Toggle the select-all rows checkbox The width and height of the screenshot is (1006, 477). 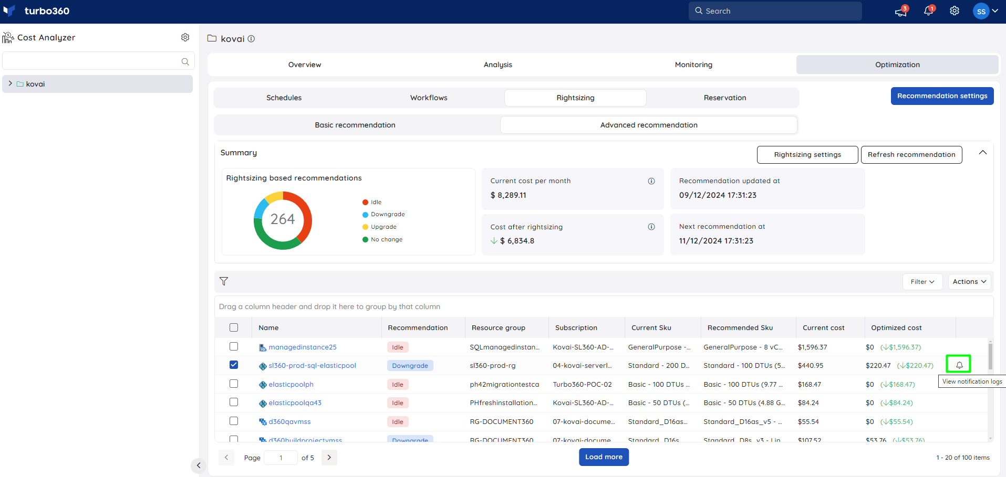tap(234, 327)
